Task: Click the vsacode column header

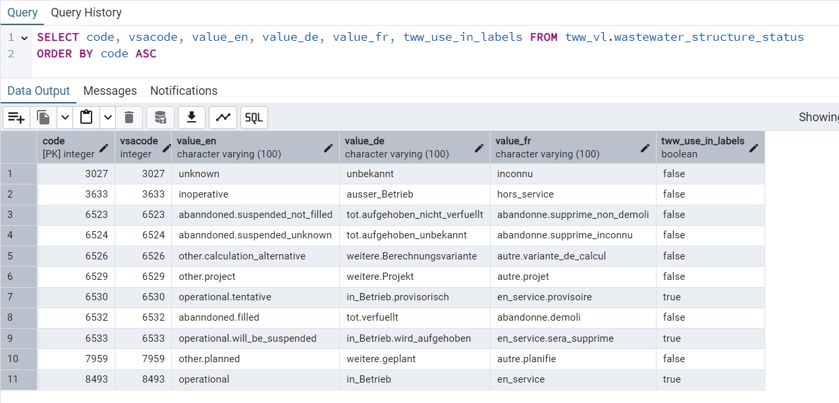Action: pyautogui.click(x=143, y=148)
